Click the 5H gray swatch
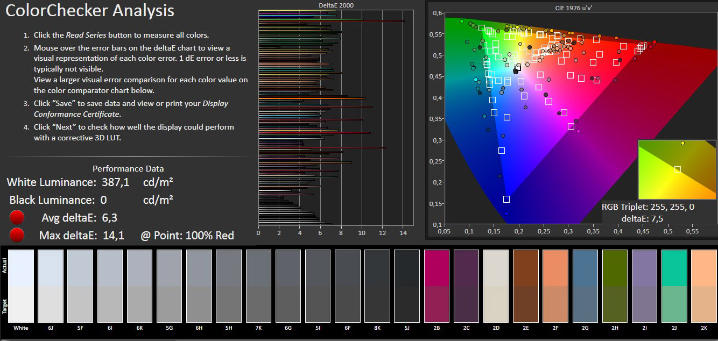 pos(229,286)
